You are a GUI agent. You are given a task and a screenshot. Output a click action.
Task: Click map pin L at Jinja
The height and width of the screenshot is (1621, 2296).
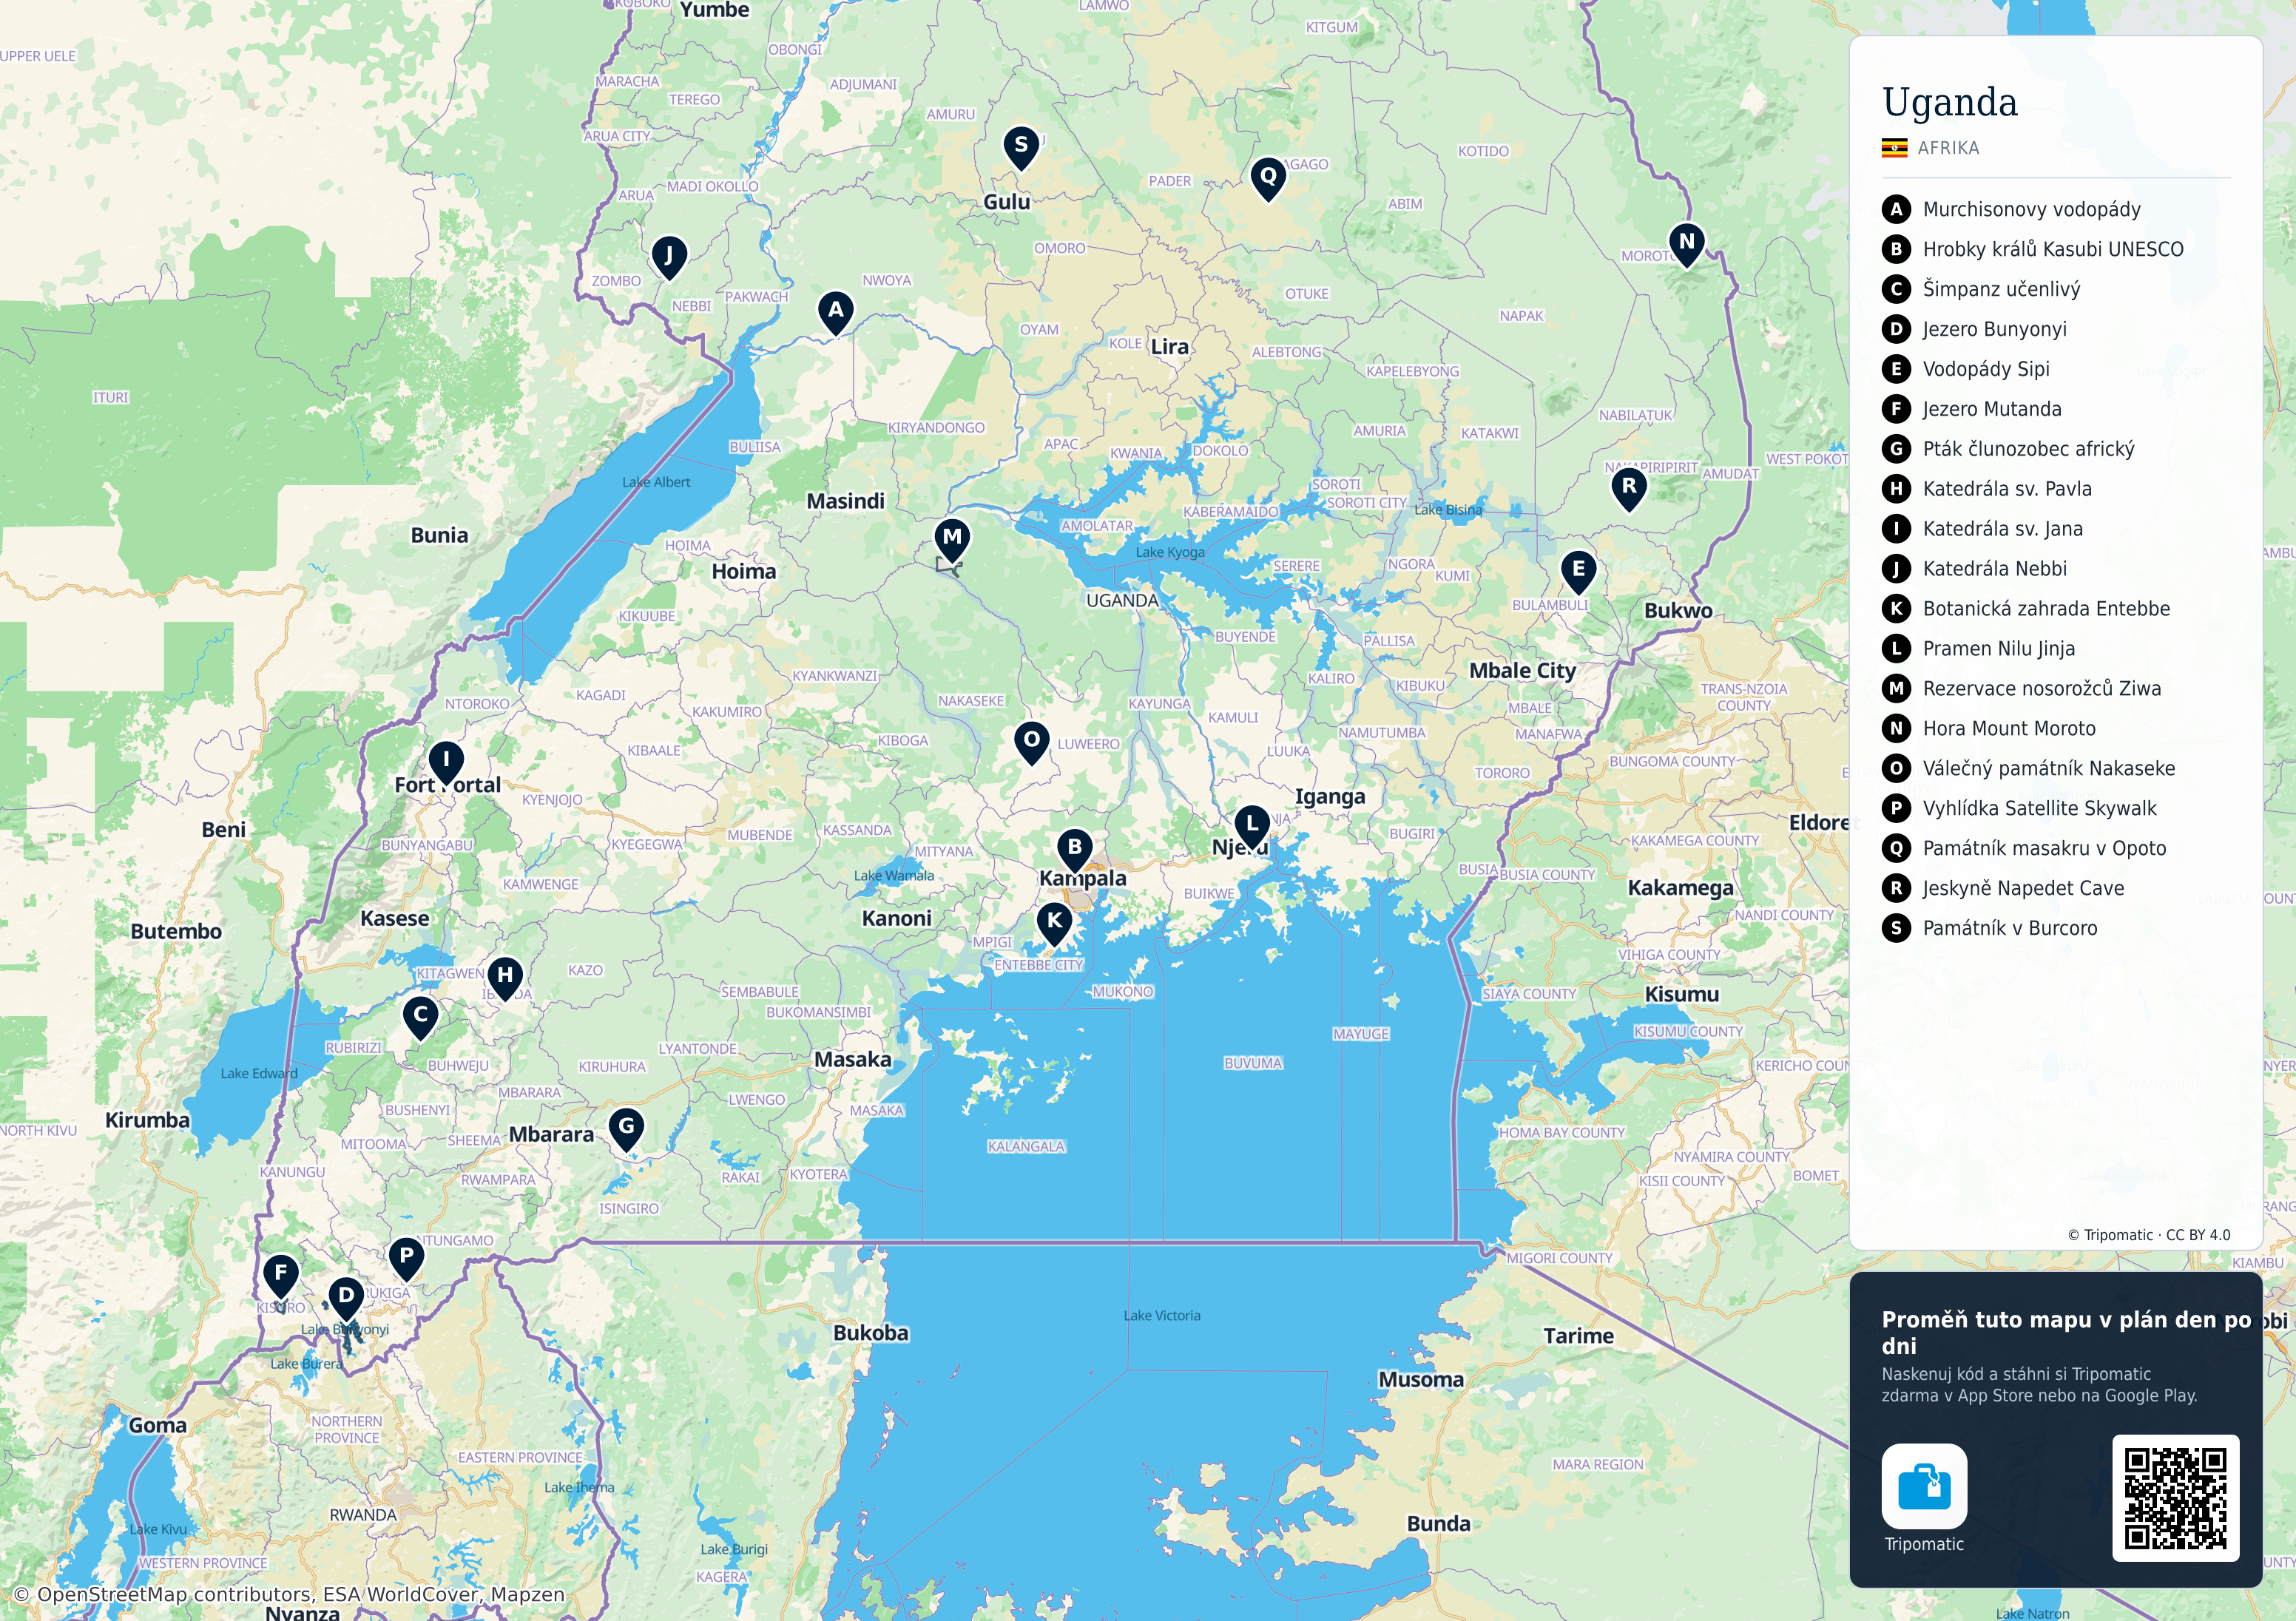point(1252,826)
